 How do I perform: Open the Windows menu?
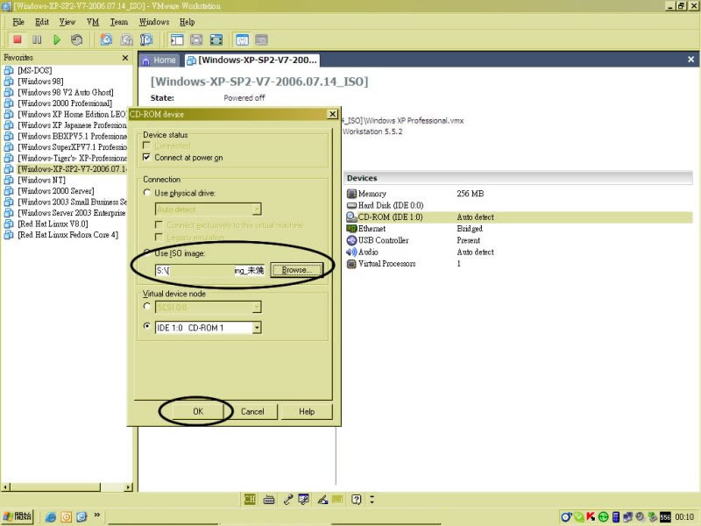(x=154, y=22)
